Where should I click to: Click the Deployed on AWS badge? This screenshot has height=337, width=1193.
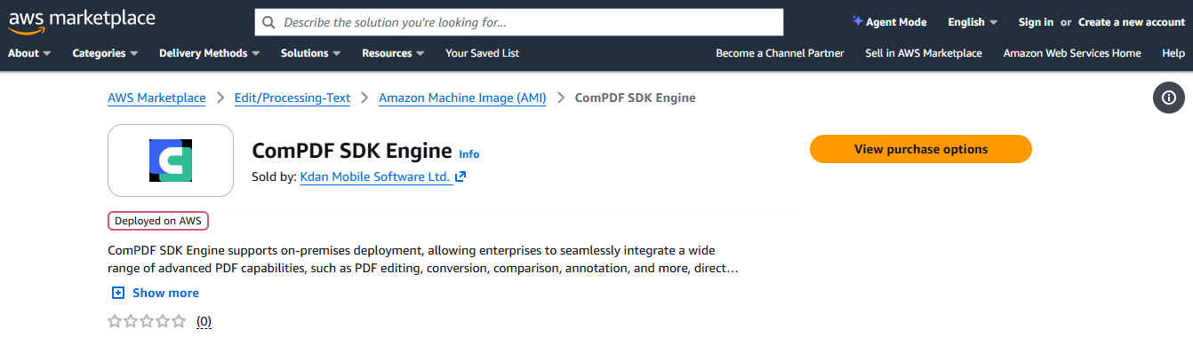pos(158,221)
